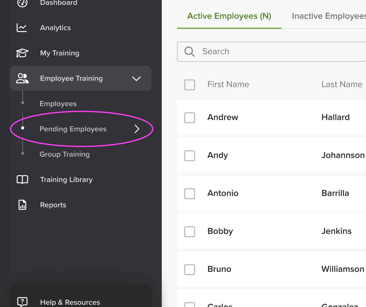Click the first name Andy
Screen dimensions: 366x307
click(x=218, y=156)
